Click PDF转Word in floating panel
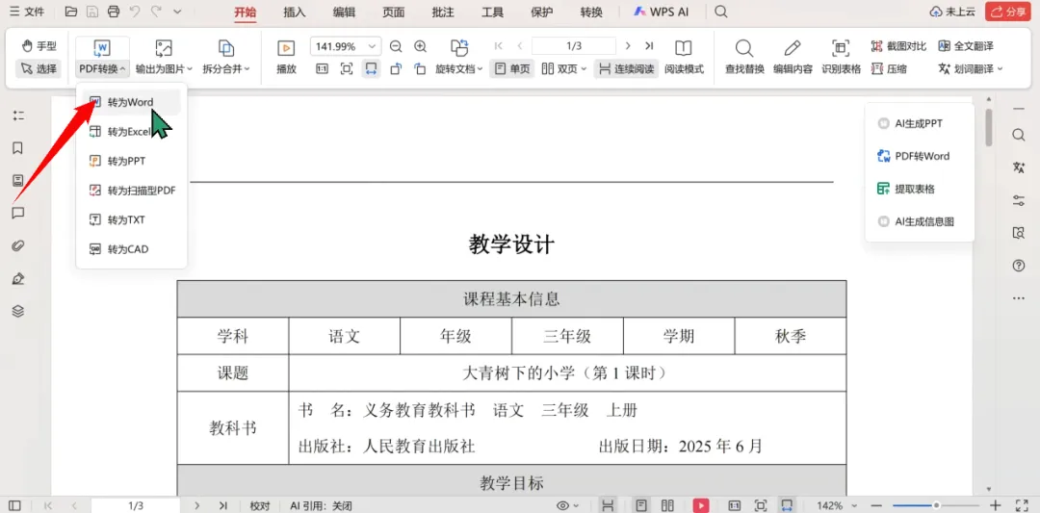Image resolution: width=1040 pixels, height=513 pixels. coord(919,157)
